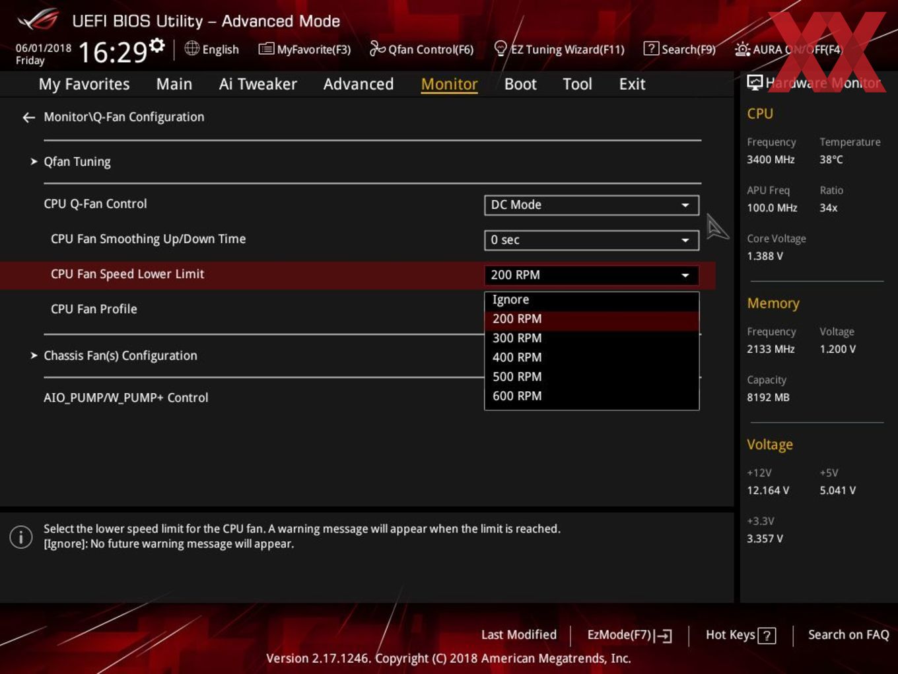Click CPU temperature value 38°C
Screen dimensions: 898x674
coord(831,160)
